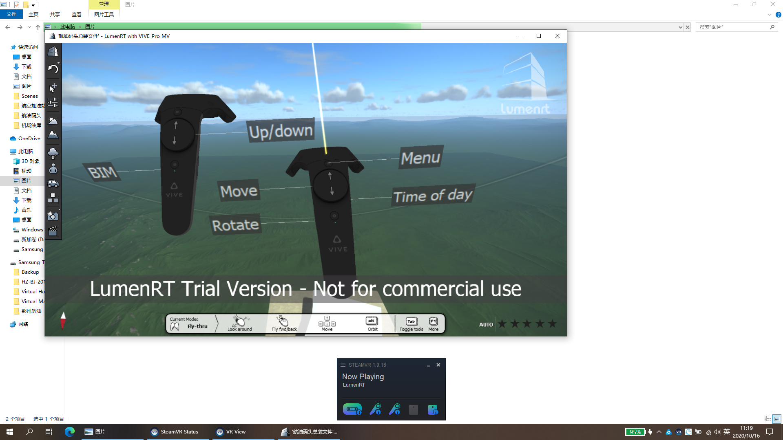This screenshot has width=783, height=440.
Task: Click the alt Orbit key hint
Action: tap(372, 323)
